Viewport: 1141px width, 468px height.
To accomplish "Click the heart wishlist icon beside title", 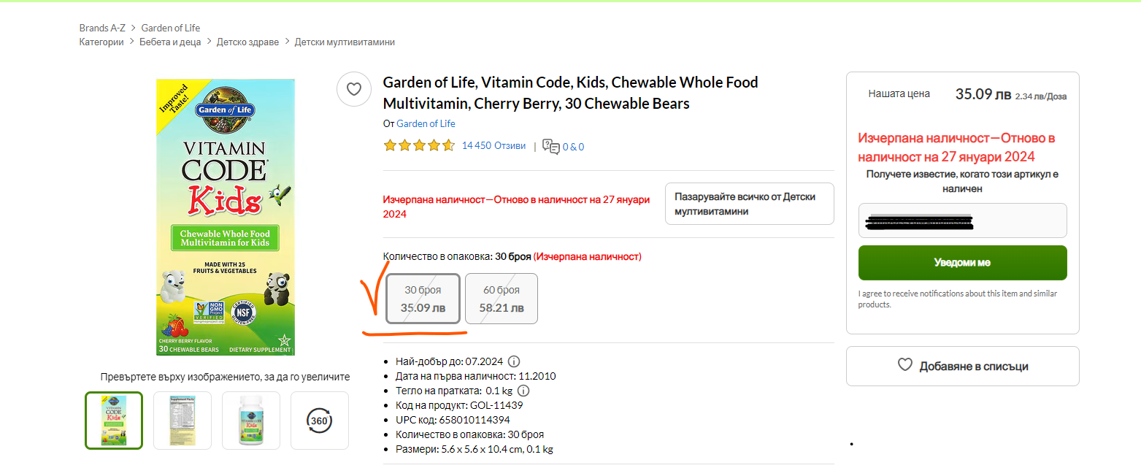I will (x=354, y=89).
